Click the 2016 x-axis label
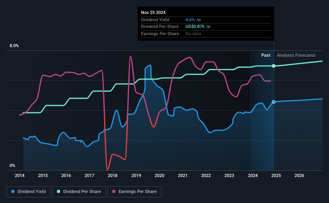 click(66, 175)
